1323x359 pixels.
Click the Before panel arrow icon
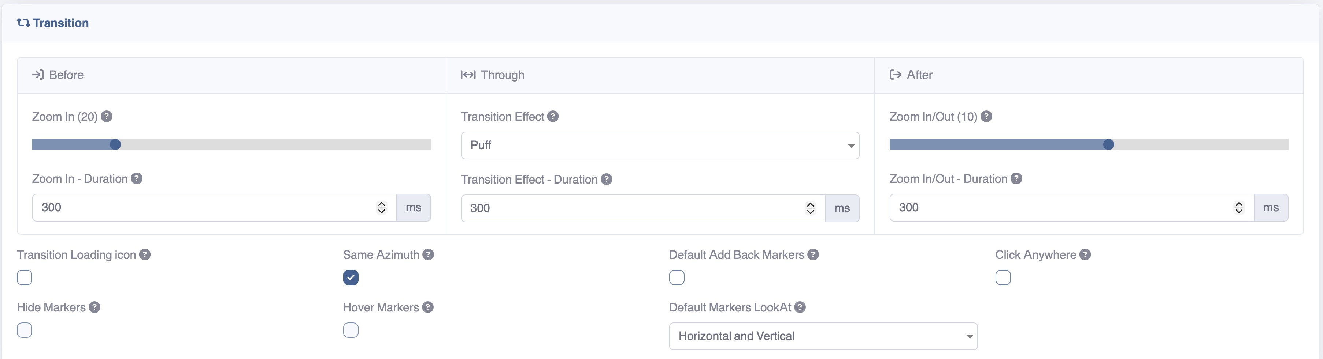38,74
